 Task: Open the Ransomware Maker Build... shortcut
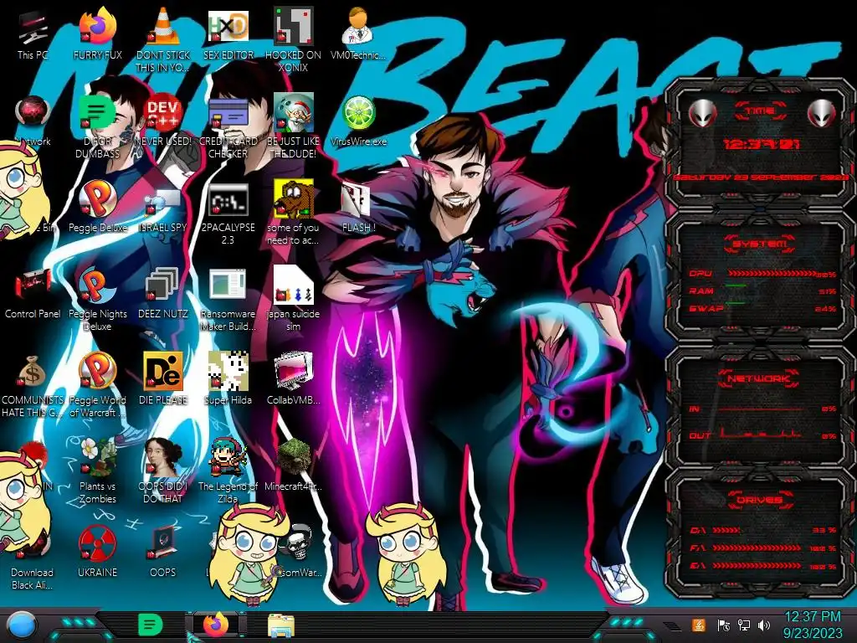coord(228,285)
